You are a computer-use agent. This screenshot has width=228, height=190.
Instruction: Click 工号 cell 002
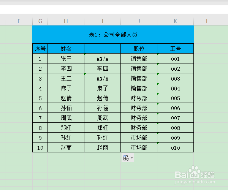point(175,68)
